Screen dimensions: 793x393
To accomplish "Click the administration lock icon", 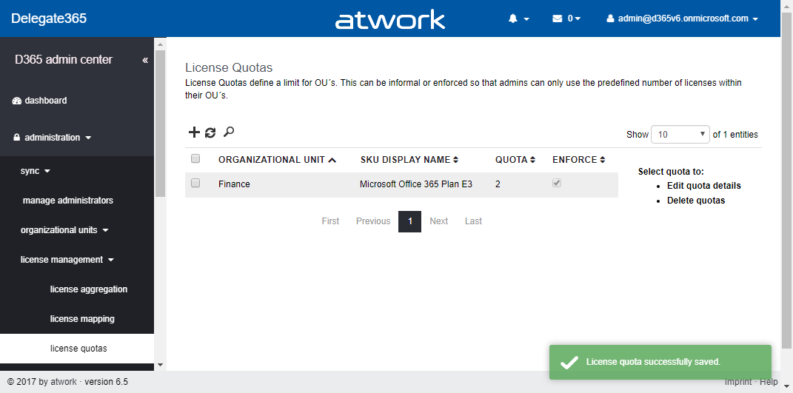I will [x=17, y=138].
